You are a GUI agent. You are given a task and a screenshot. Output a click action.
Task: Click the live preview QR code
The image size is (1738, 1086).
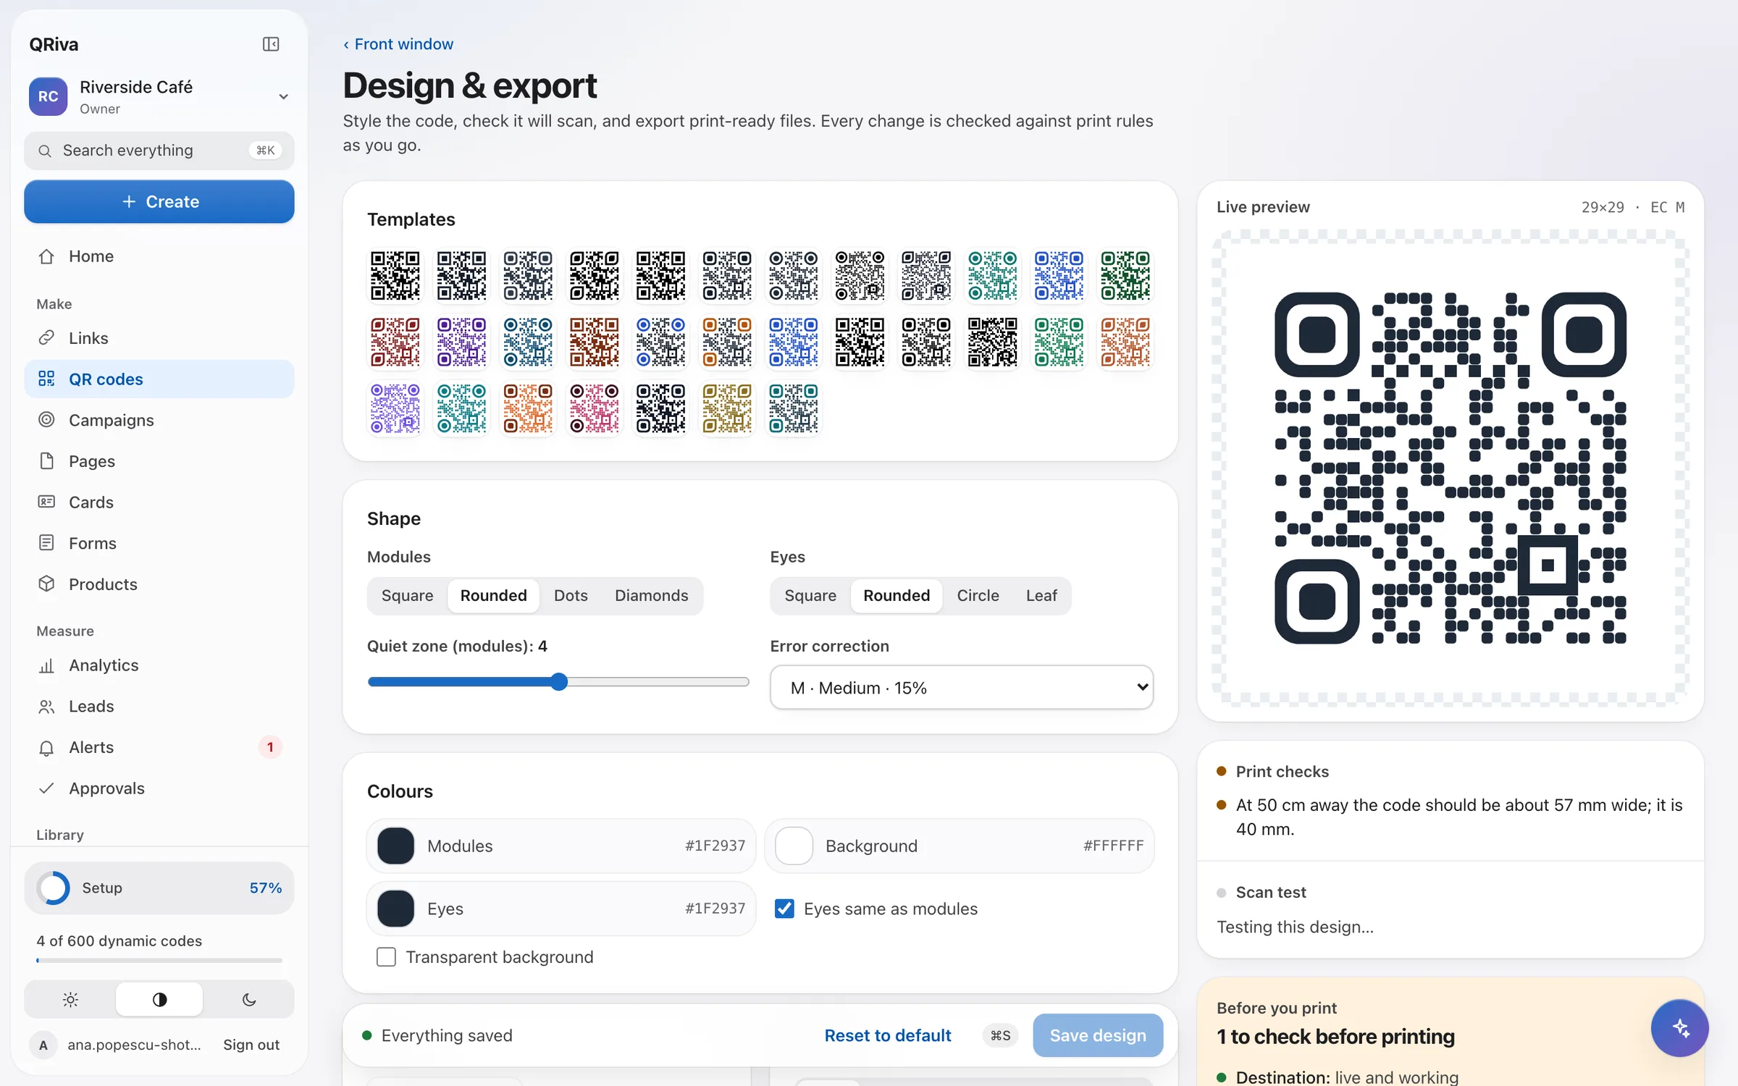(1451, 468)
